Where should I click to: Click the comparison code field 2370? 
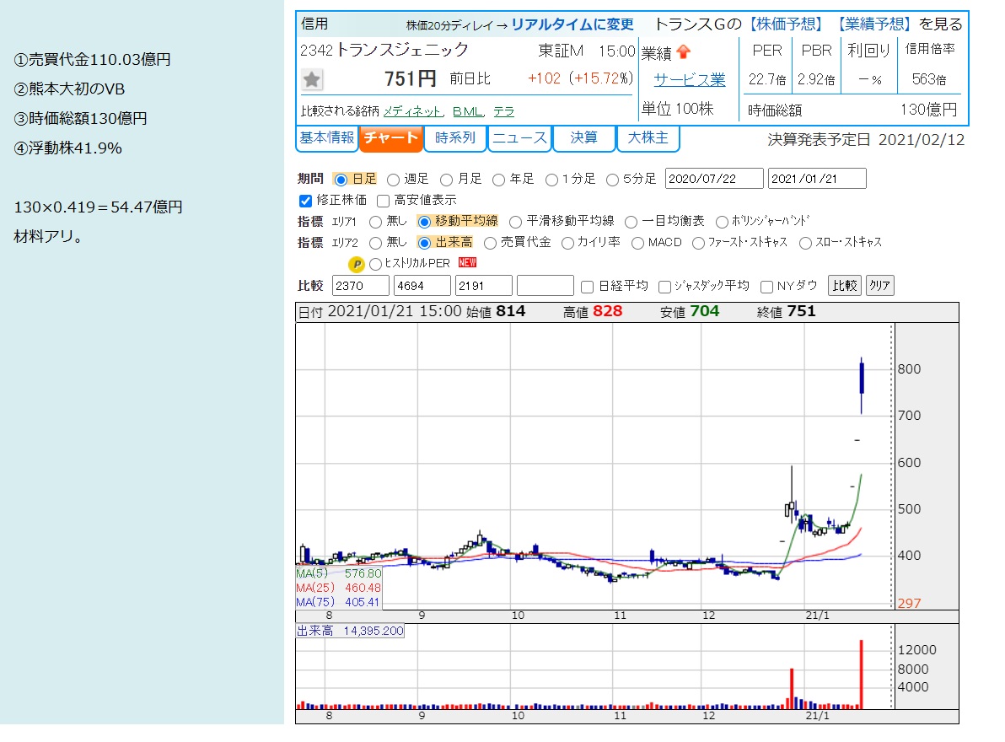click(361, 286)
